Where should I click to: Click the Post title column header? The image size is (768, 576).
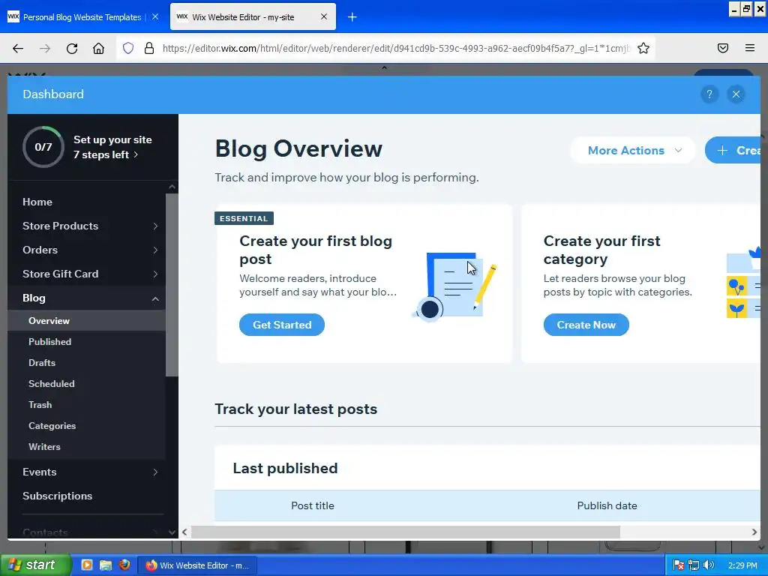pyautogui.click(x=313, y=505)
